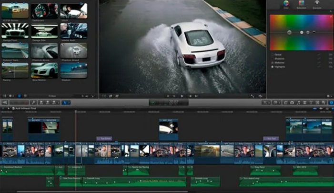The height and width of the screenshot is (193, 334).
Task: Open the Inspector with the blue i button
Action: click(x=331, y=102)
